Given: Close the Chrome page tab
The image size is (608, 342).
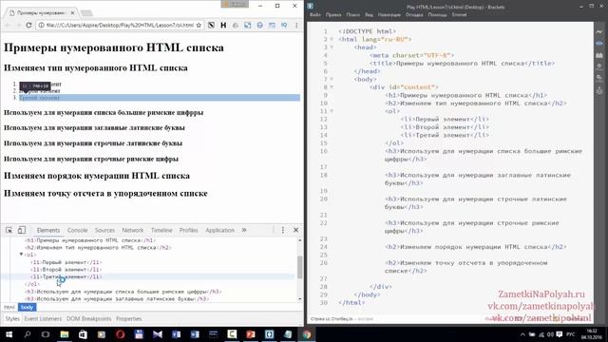Looking at the screenshot, I should click(72, 12).
